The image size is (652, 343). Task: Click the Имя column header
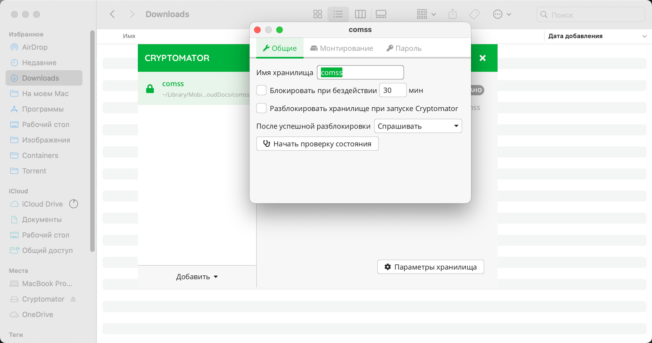tap(129, 36)
